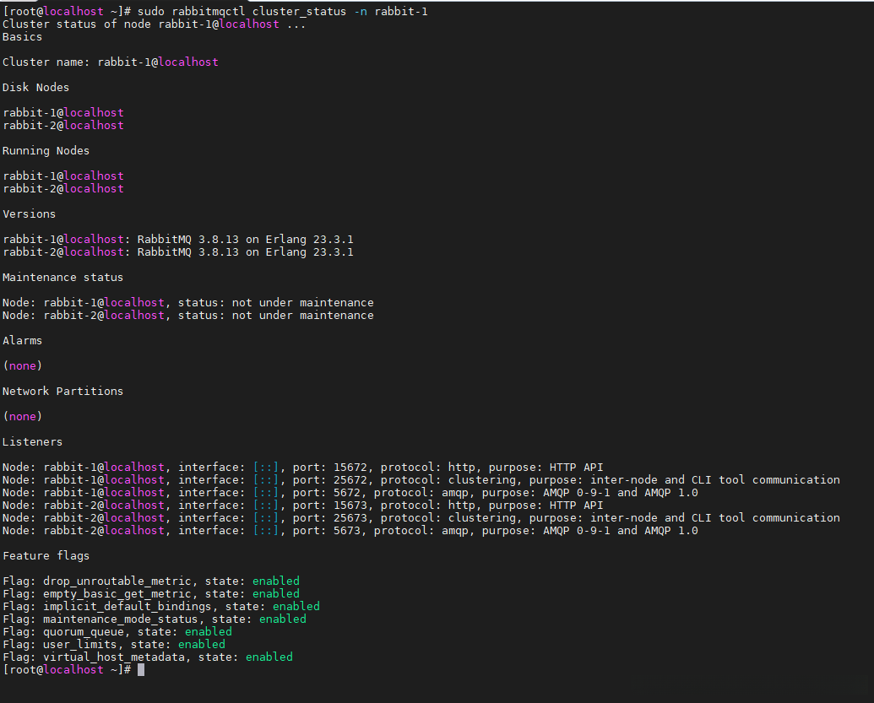Click 'enabled' state of user_limits flag

[201, 645]
